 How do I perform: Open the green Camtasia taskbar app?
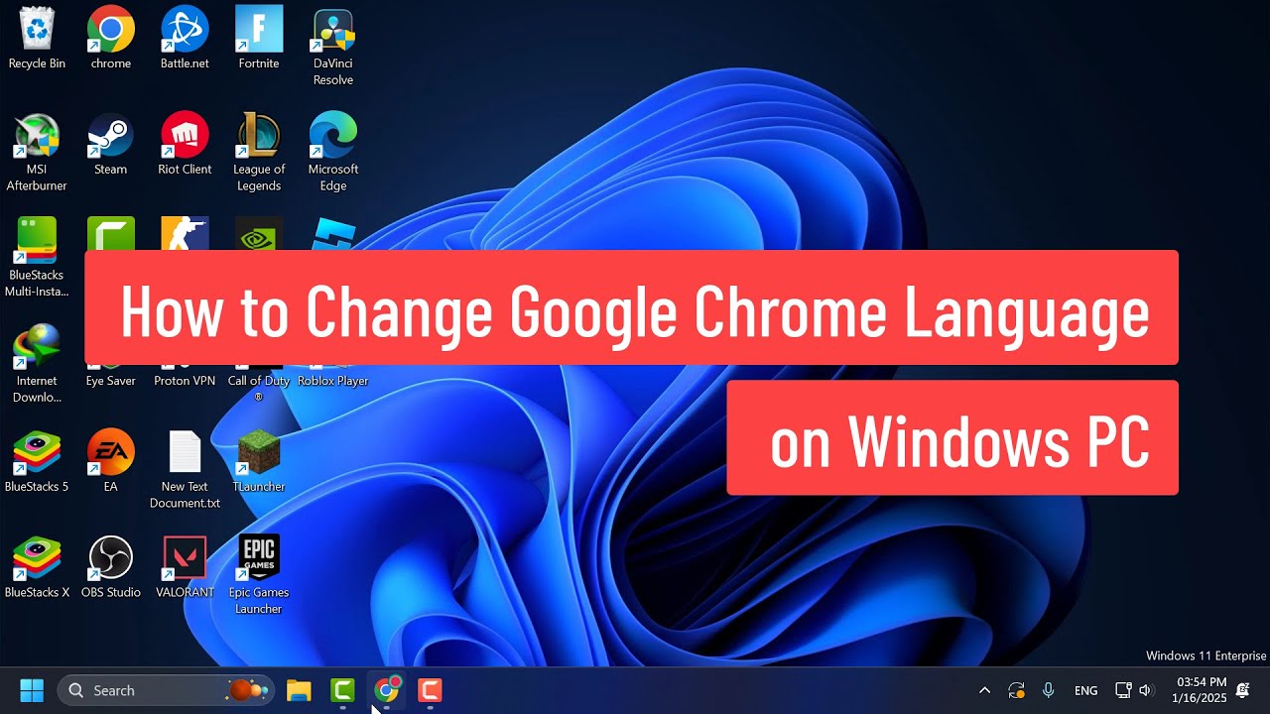tap(342, 690)
